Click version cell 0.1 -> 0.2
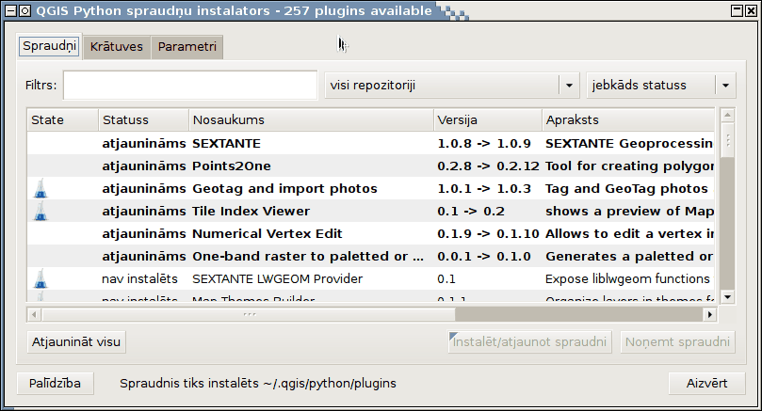This screenshot has width=762, height=411. pos(471,211)
